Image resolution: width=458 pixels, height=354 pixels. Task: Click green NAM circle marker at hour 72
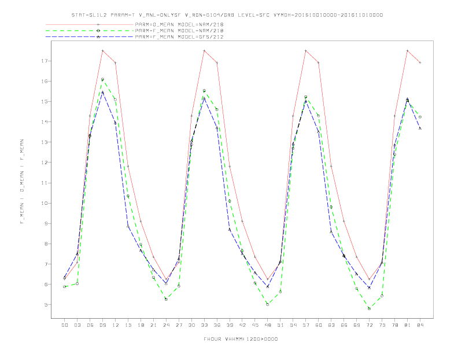369,308
